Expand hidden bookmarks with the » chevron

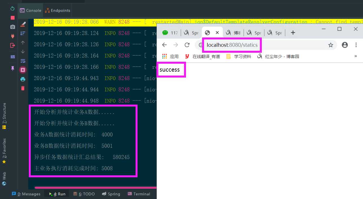(x=356, y=56)
